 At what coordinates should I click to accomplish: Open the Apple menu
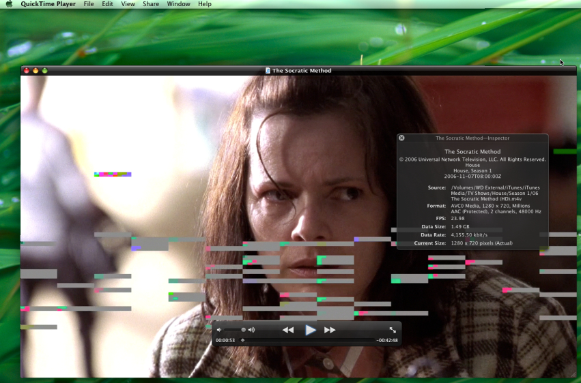[10, 4]
